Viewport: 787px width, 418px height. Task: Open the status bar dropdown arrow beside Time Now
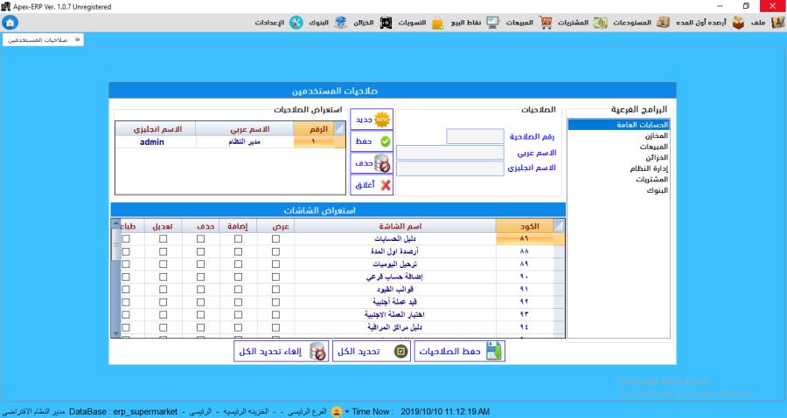[x=347, y=412]
